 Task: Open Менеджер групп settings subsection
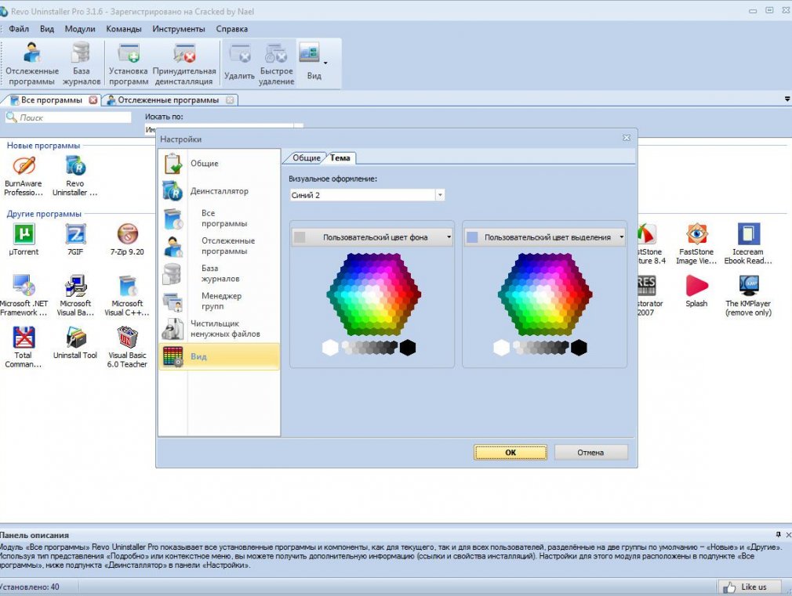click(220, 302)
